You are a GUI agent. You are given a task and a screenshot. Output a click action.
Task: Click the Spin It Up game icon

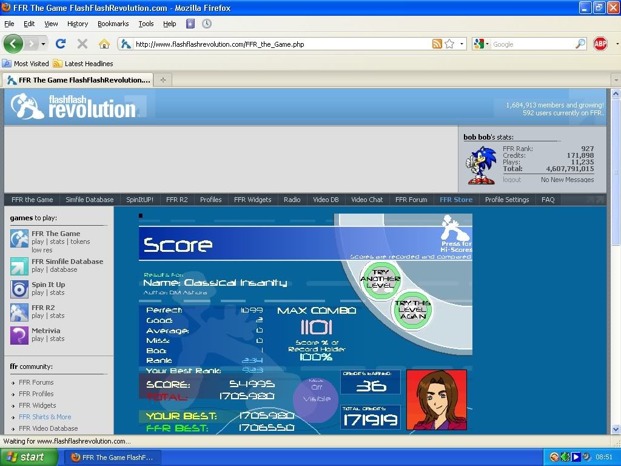[19, 289]
